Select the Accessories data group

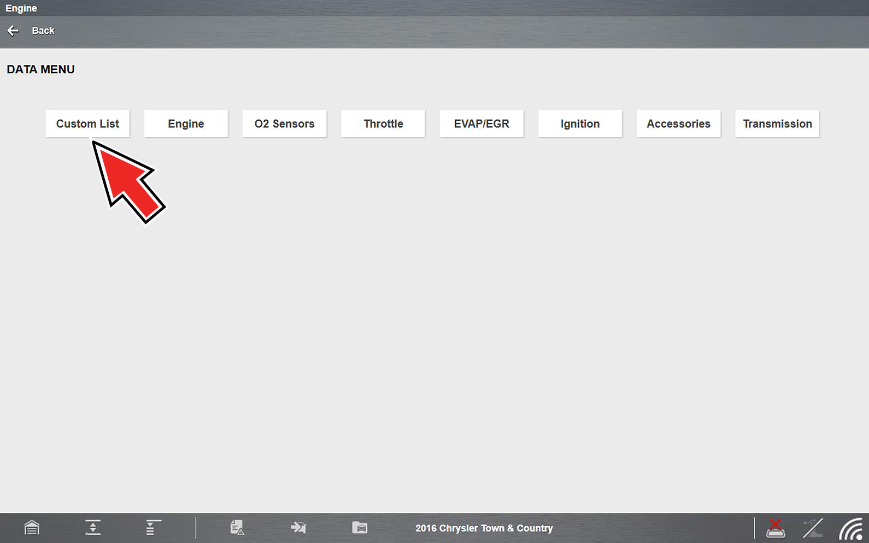coord(678,124)
